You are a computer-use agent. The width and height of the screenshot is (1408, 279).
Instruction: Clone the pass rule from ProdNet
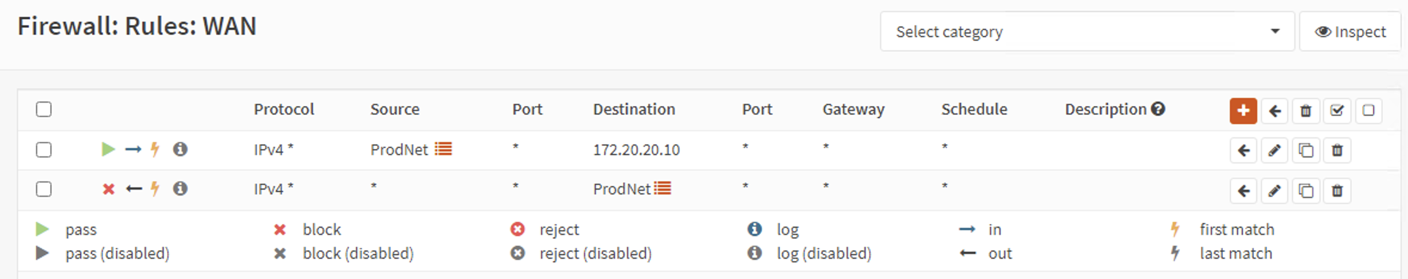1306,150
